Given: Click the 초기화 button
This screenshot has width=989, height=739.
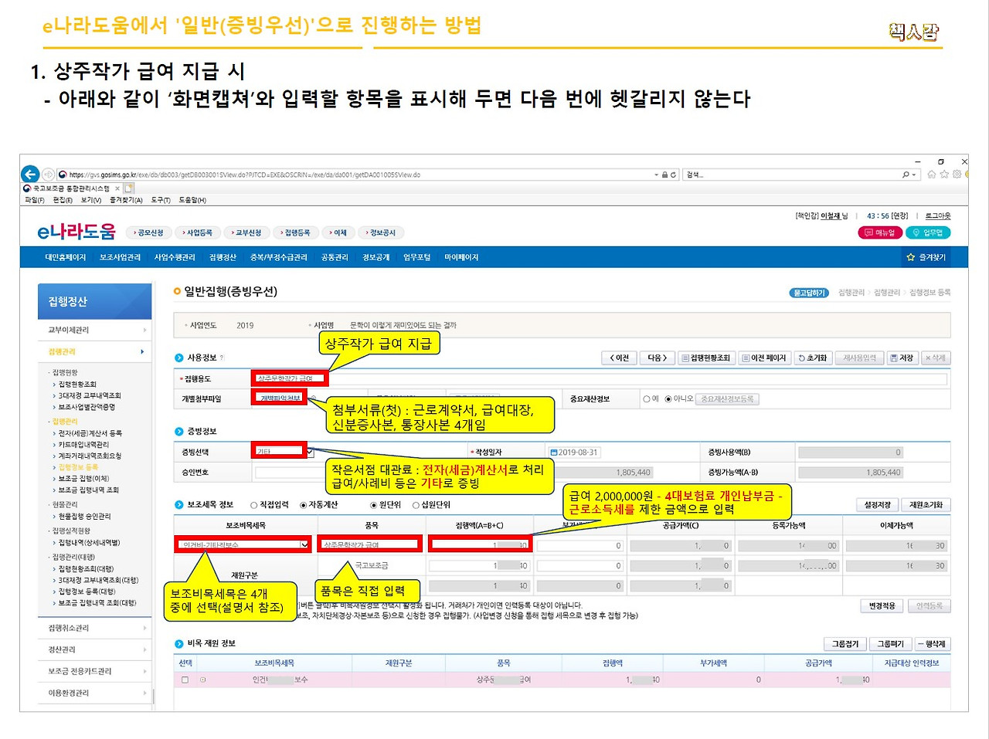Looking at the screenshot, I should point(813,358).
